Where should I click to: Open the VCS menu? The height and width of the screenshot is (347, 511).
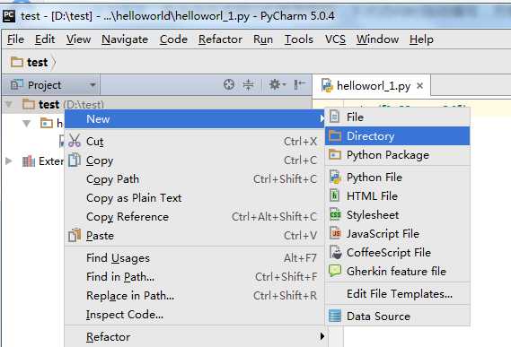[x=335, y=39]
